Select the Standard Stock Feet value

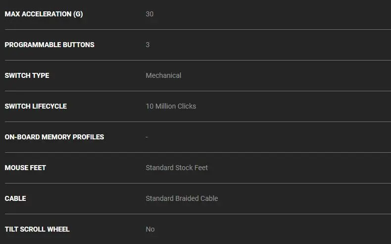click(x=177, y=168)
